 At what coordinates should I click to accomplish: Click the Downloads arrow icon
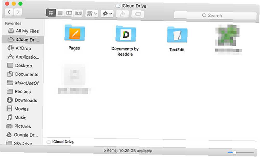click(10, 100)
